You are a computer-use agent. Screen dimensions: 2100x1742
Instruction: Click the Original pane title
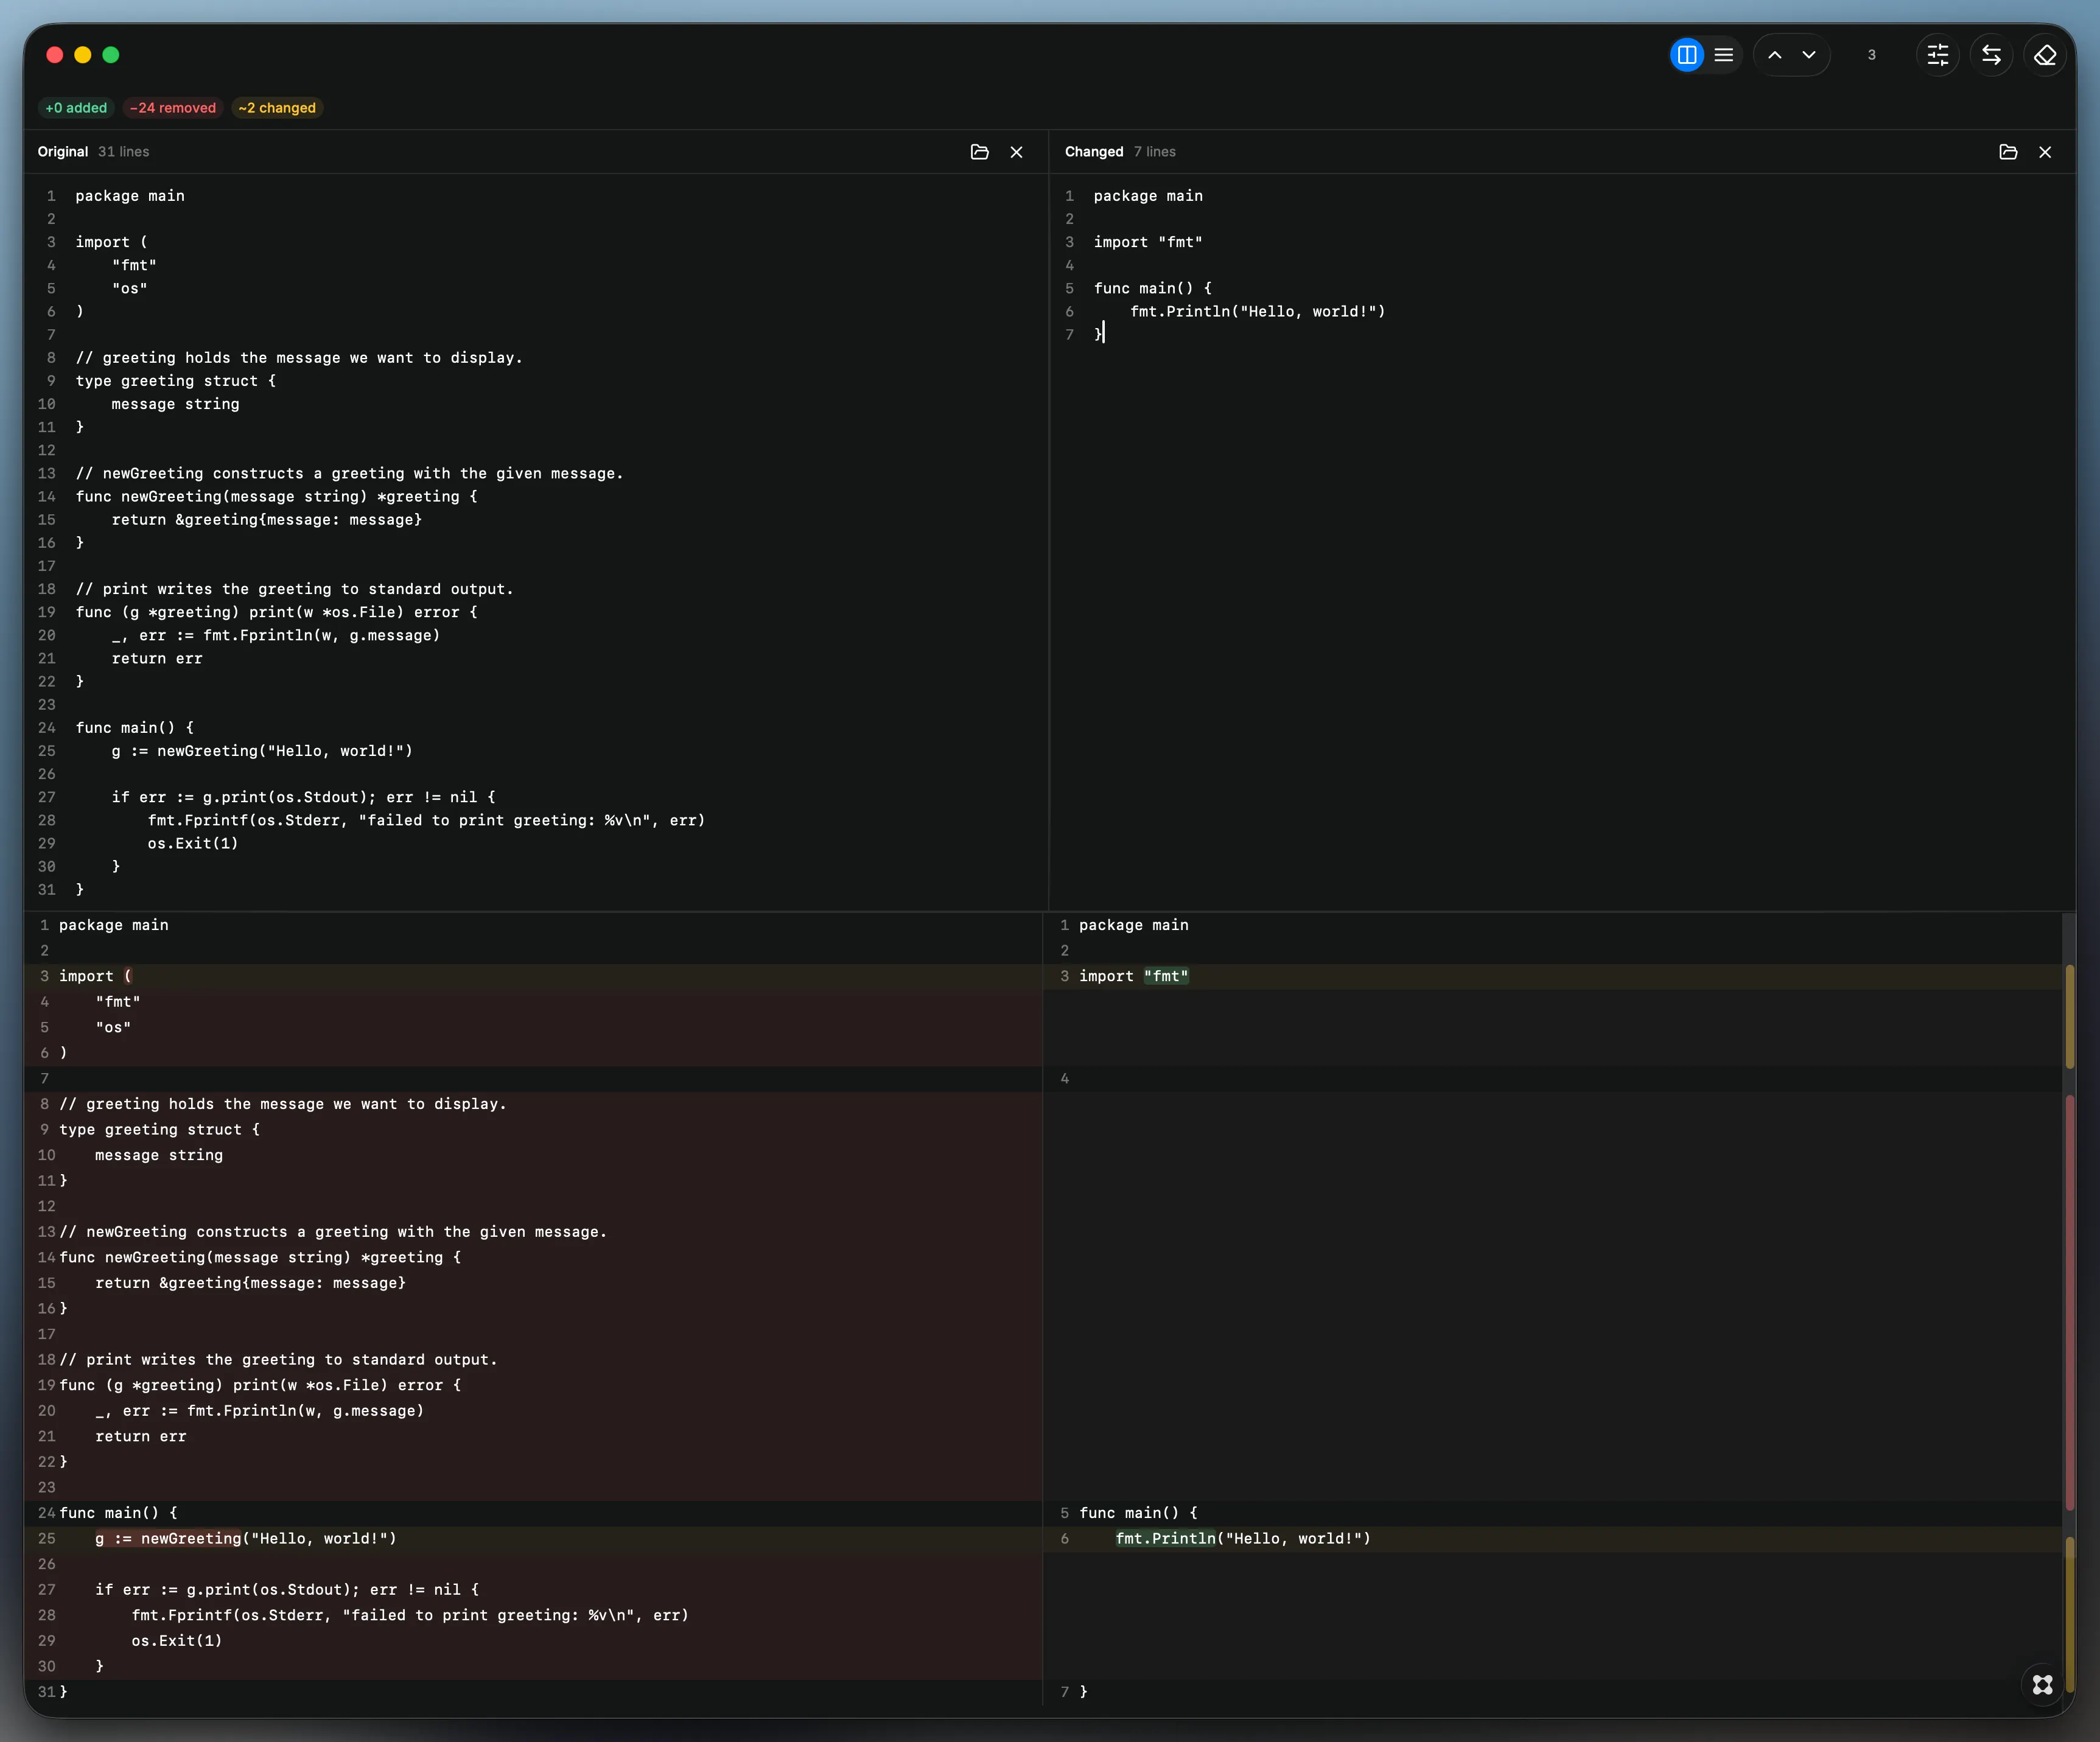tap(63, 152)
